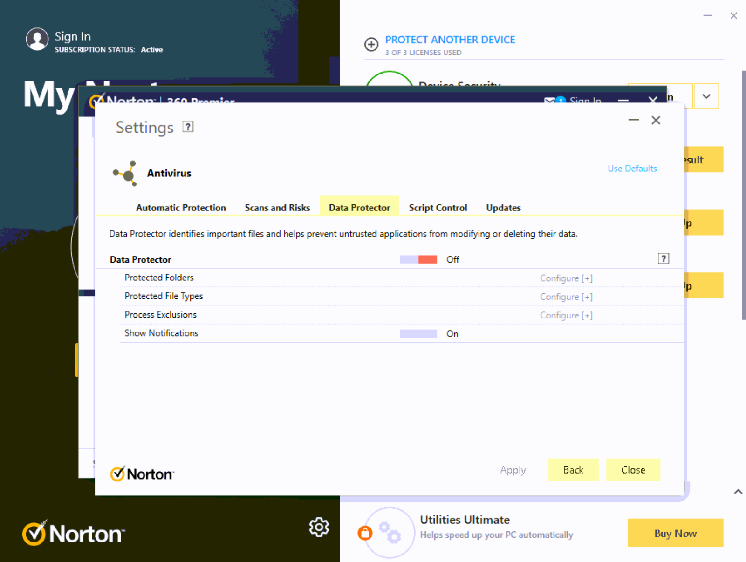Click the Antivirus molecule icon

click(125, 173)
